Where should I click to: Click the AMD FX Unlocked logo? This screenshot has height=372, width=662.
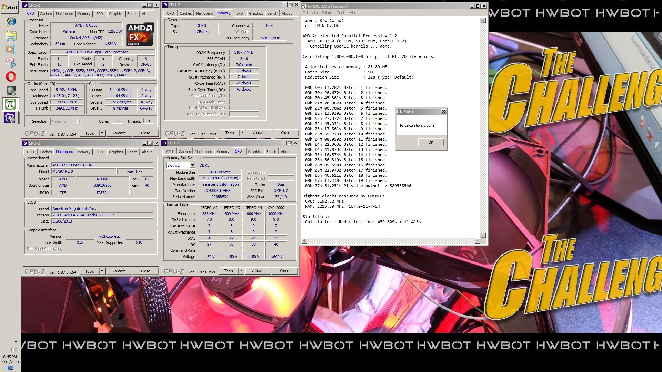(x=140, y=34)
